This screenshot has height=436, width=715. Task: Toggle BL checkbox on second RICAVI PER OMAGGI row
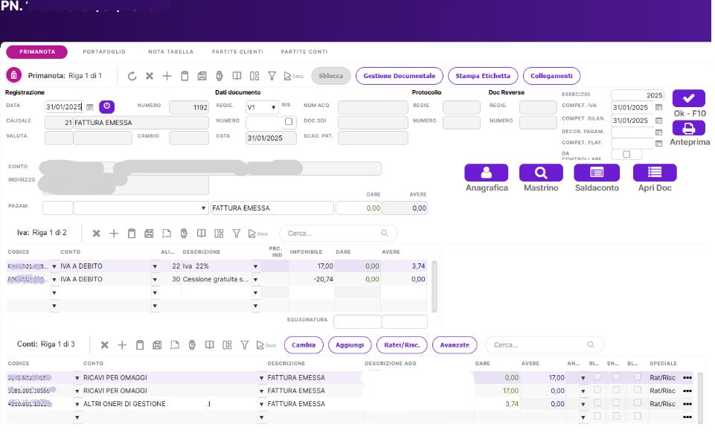click(638, 389)
